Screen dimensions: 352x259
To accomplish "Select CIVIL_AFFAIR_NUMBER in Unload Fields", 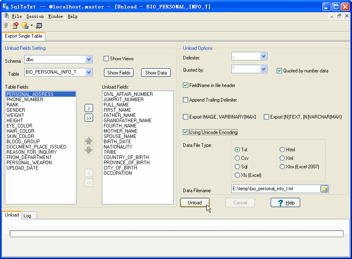I will [x=138, y=94].
